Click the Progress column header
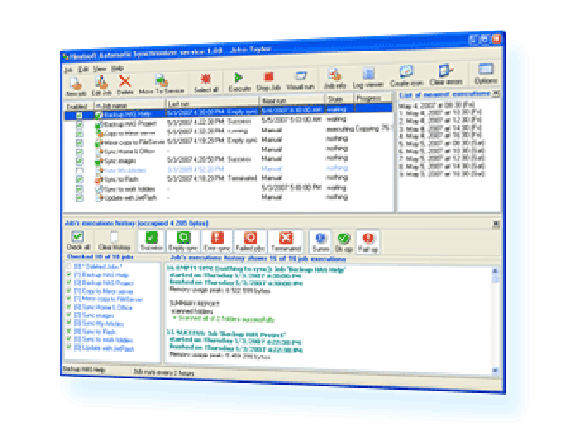This screenshot has width=572, height=428. [x=372, y=98]
